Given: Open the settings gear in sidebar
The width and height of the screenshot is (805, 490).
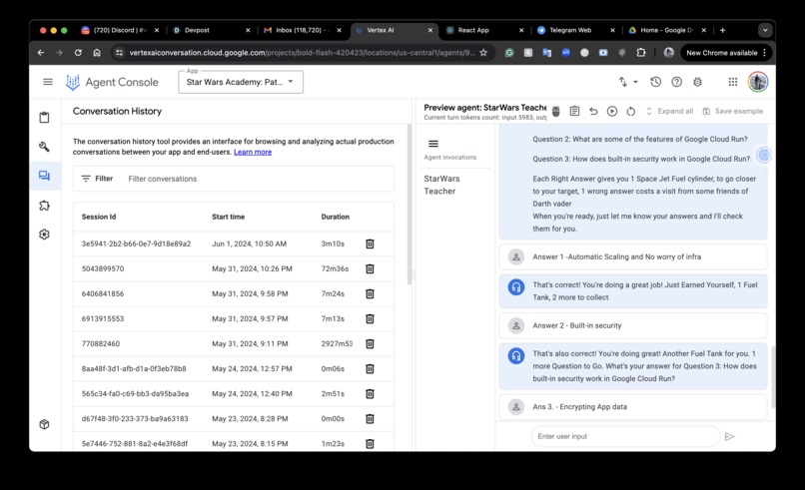Looking at the screenshot, I should click(x=45, y=234).
